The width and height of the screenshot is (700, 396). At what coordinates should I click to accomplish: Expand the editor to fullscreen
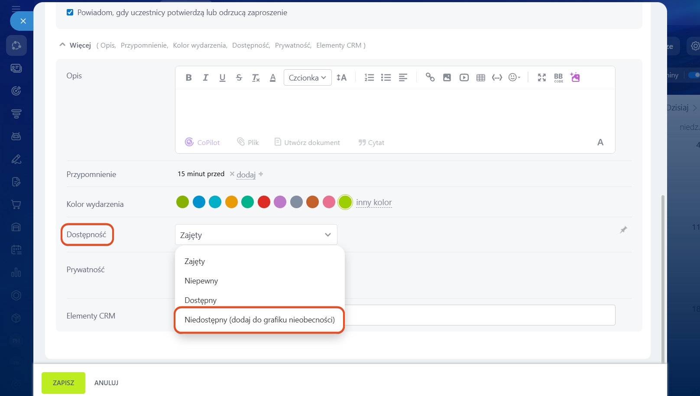point(541,77)
